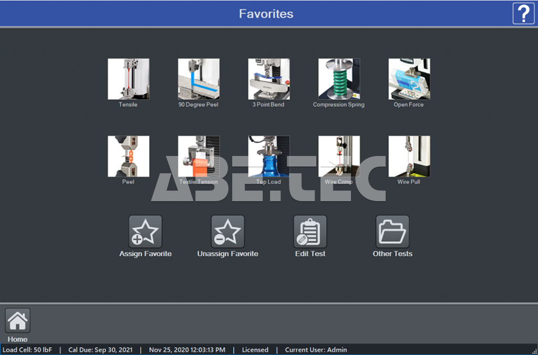Viewport: 538px width, 355px height.
Task: Select the Wire Pull test
Action: [x=409, y=156]
